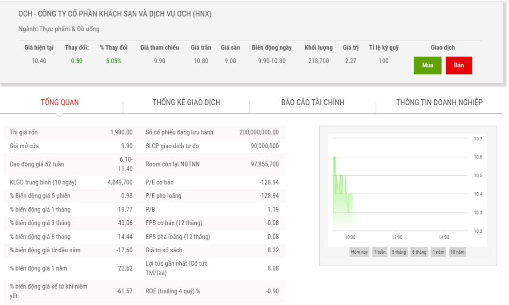Click the green Mua buy button
509x305 pixels.
(427, 65)
